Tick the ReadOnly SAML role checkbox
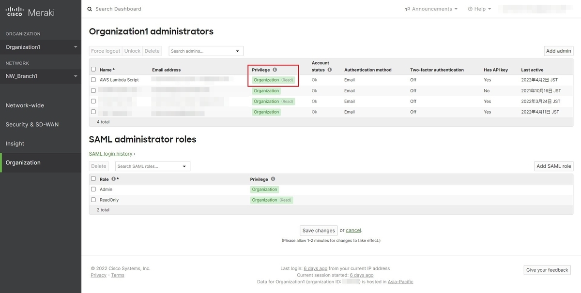The width and height of the screenshot is (581, 293). 93,200
